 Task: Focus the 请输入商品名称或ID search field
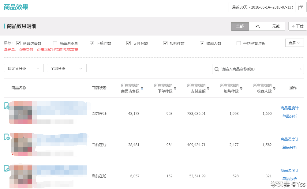258,69
